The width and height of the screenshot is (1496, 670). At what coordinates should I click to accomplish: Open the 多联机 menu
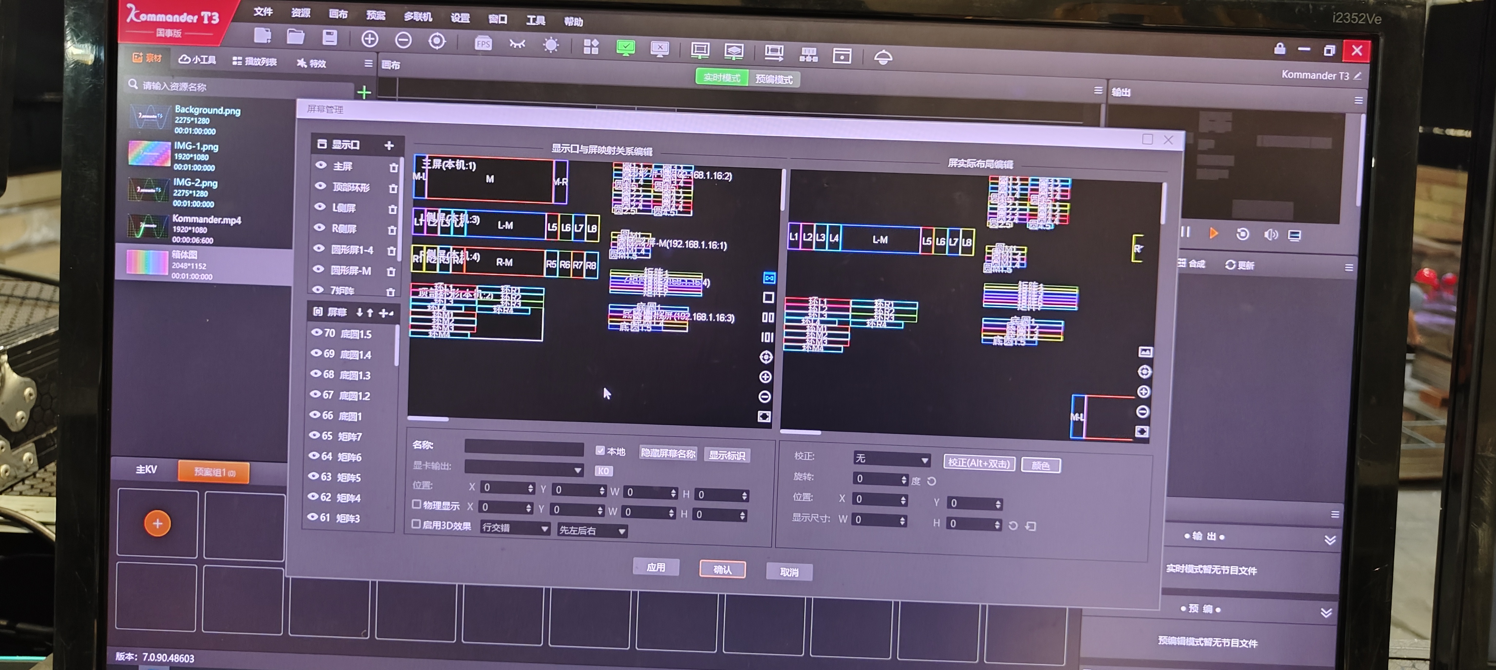tap(417, 16)
